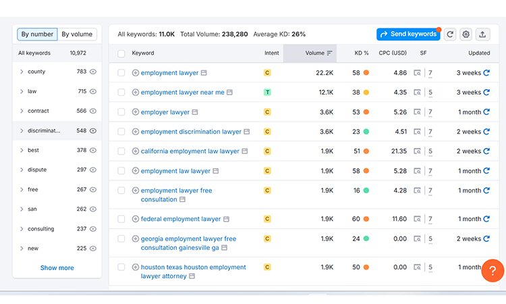Viewport: 506px width, 304px height.
Task: Open 'employment law lawyer' keyword link
Action: tap(175, 171)
